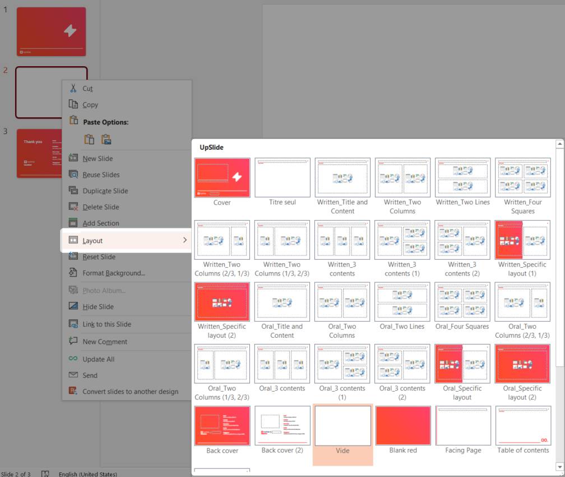The image size is (565, 477).
Task: Select Cut from the context menu
Action: 127,89
